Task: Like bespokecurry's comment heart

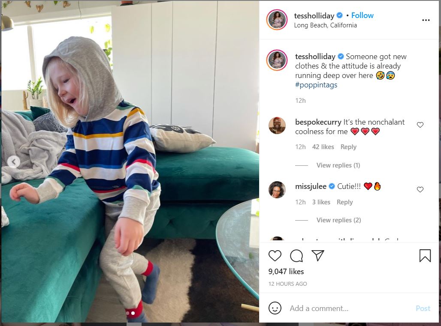Action: (420, 125)
